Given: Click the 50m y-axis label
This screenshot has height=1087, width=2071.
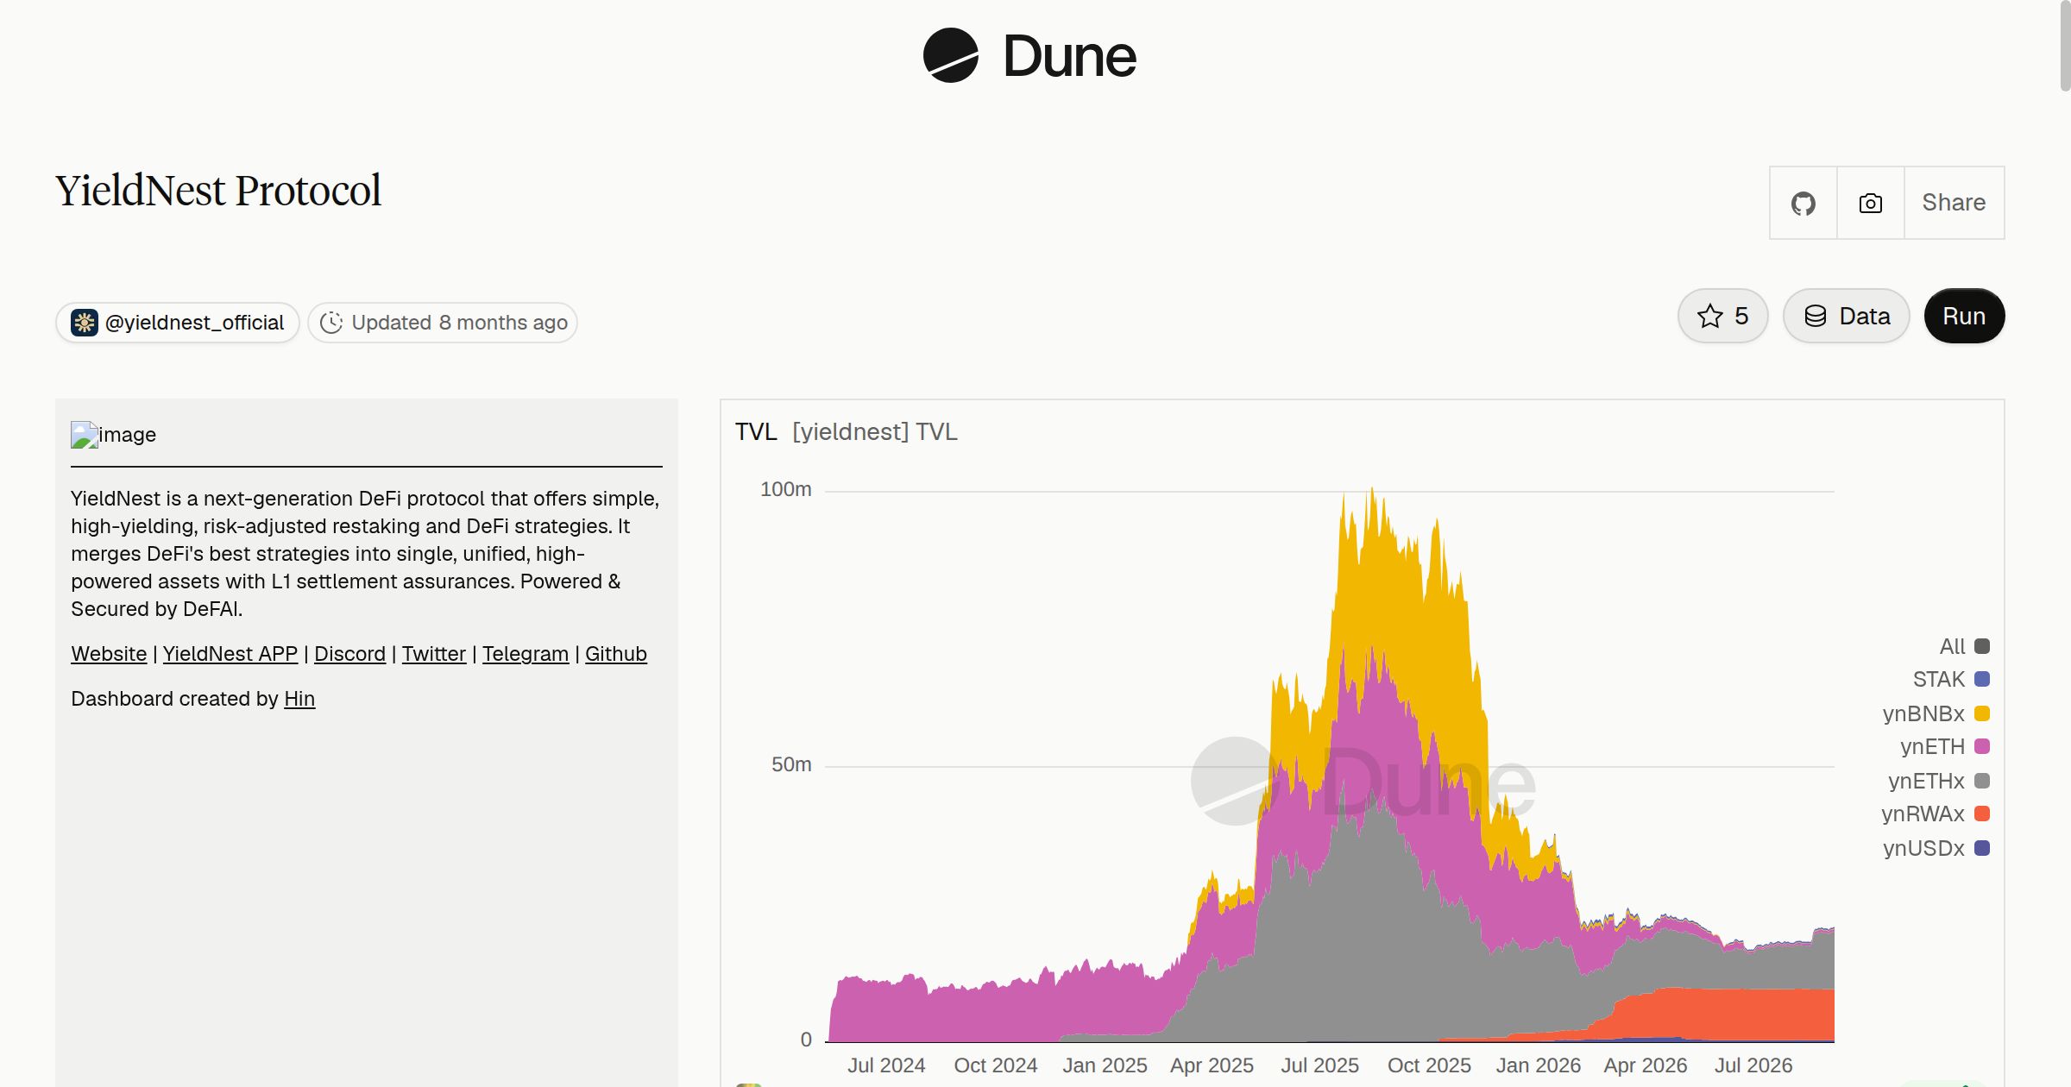Looking at the screenshot, I should point(791,764).
